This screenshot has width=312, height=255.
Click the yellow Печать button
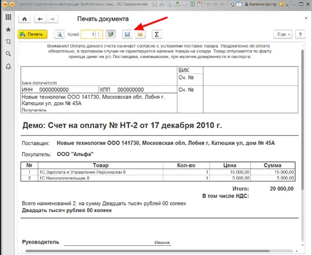click(32, 34)
